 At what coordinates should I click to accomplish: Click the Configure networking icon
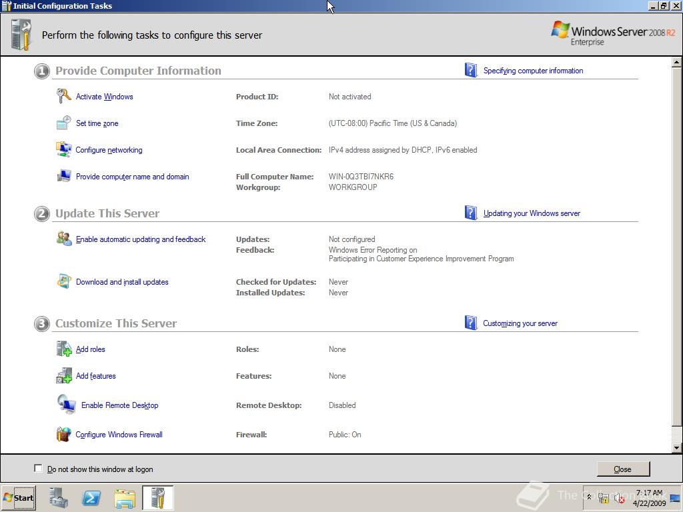pyautogui.click(x=63, y=150)
